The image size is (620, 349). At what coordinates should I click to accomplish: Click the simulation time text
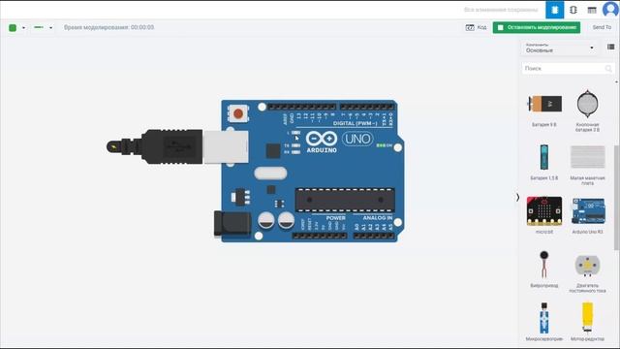pyautogui.click(x=108, y=27)
